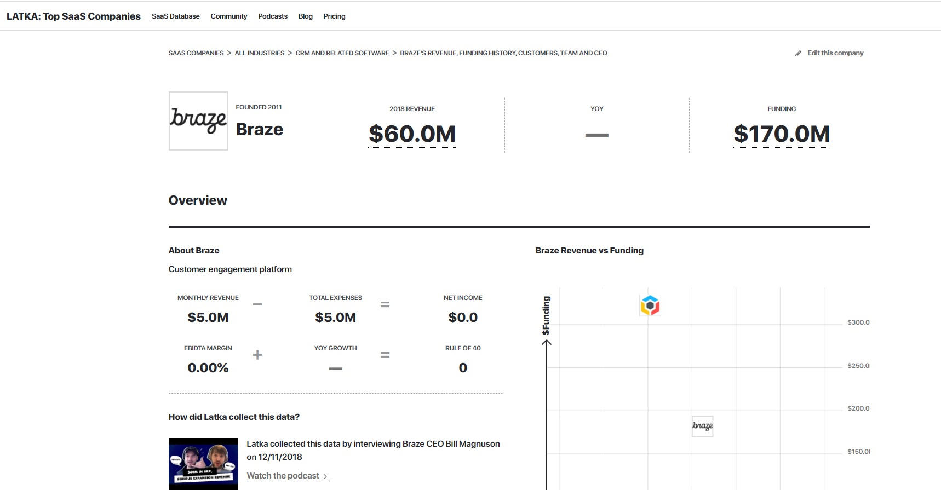Click the About Braze heading
Image resolution: width=941 pixels, height=490 pixels.
pos(194,251)
